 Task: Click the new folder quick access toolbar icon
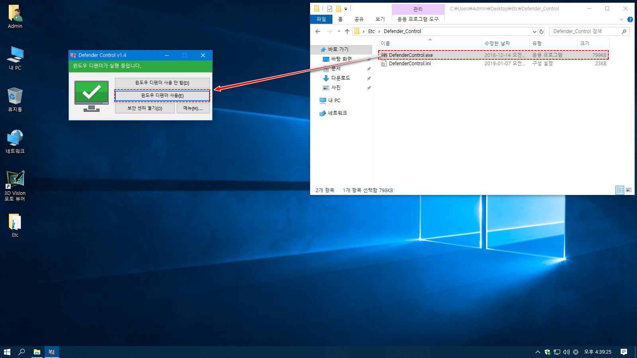tap(338, 8)
